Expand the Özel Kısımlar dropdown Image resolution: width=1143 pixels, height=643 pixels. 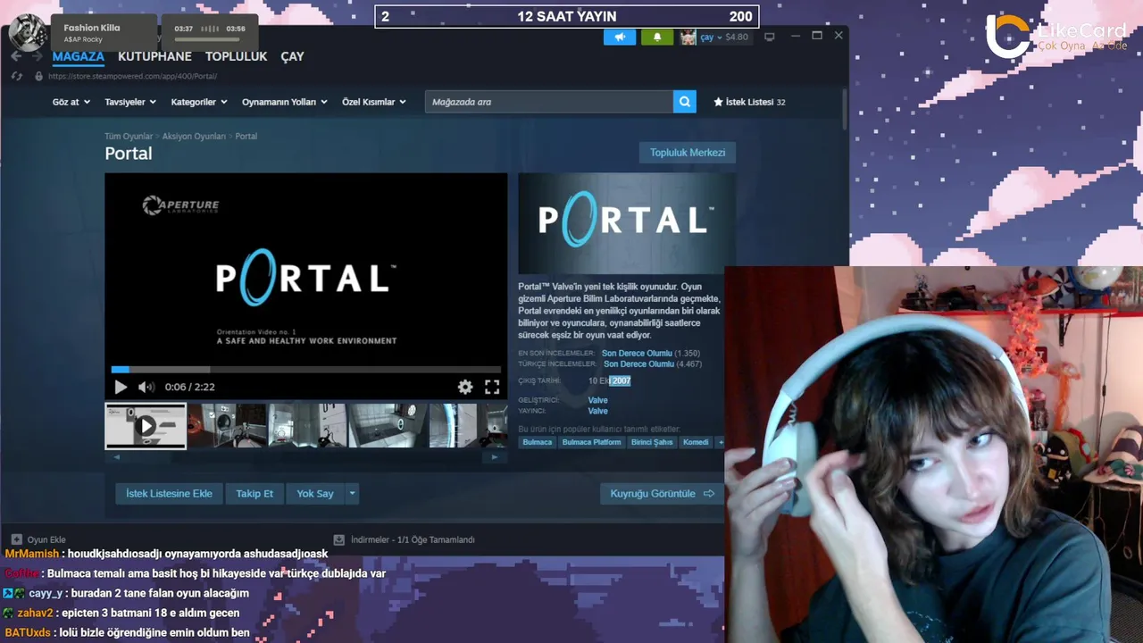pos(374,102)
